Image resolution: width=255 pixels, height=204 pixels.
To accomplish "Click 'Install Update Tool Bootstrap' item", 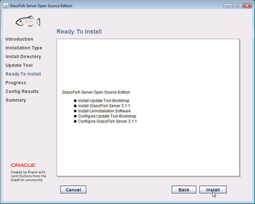I will coord(104,100).
